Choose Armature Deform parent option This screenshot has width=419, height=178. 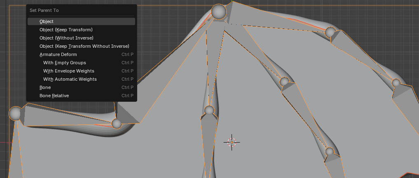click(81, 54)
